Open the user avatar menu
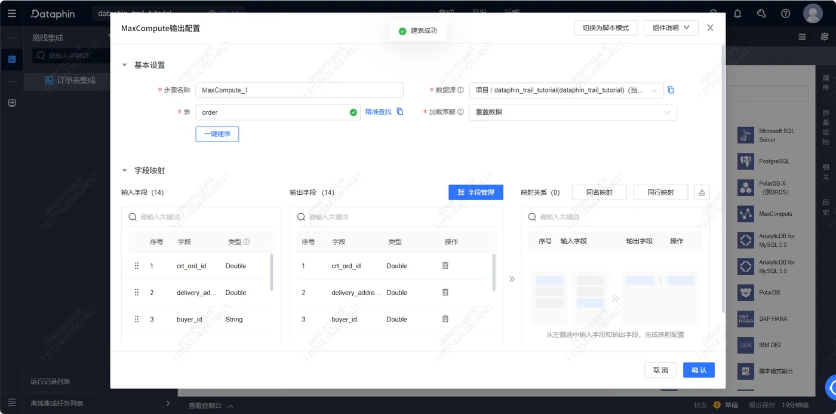 coord(813,13)
